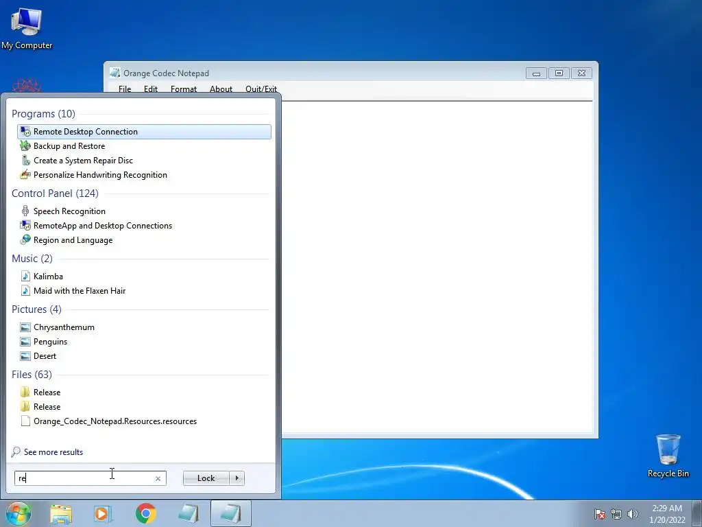
Task: Click the Programs (10) group header
Action: click(x=43, y=114)
